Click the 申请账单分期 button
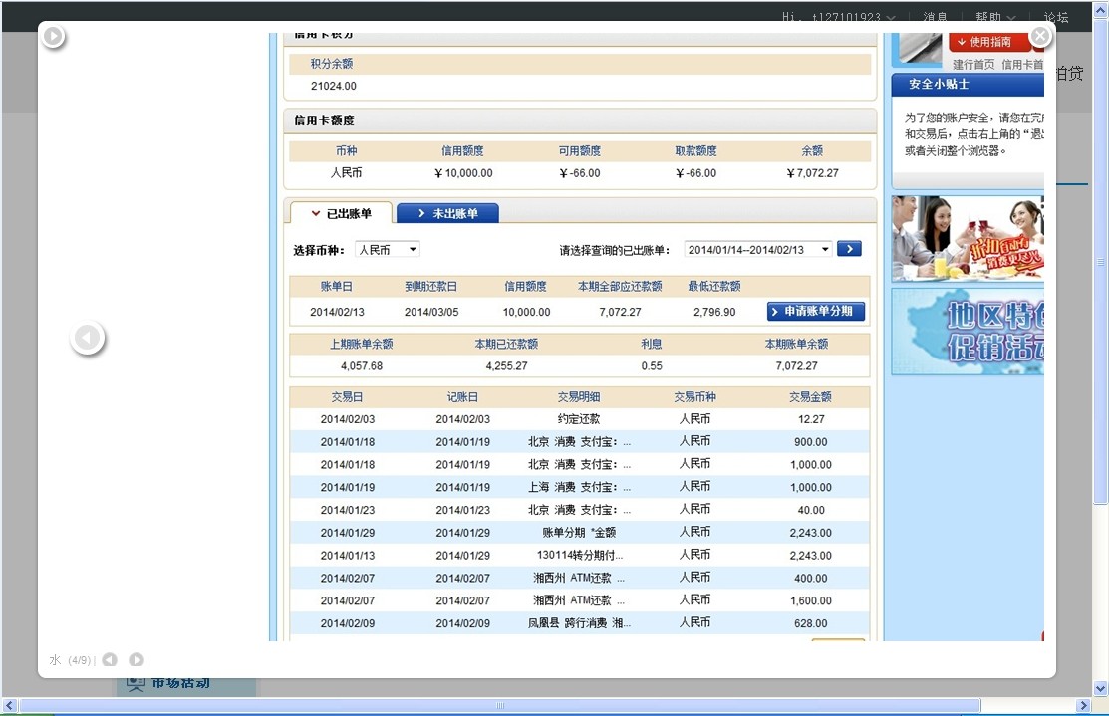Image resolution: width=1109 pixels, height=716 pixels. tap(816, 312)
